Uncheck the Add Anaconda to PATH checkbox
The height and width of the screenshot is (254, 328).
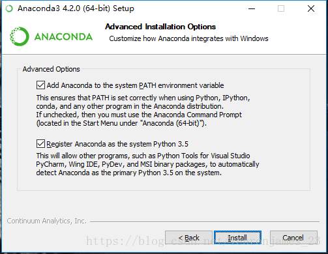pyautogui.click(x=40, y=85)
